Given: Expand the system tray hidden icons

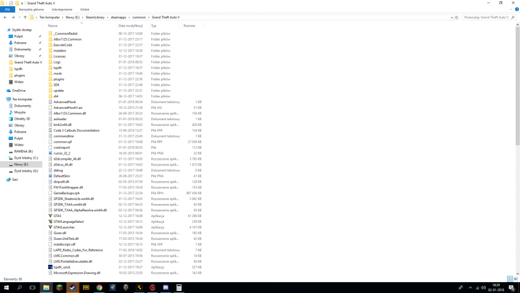Looking at the screenshot, I should [470, 288].
